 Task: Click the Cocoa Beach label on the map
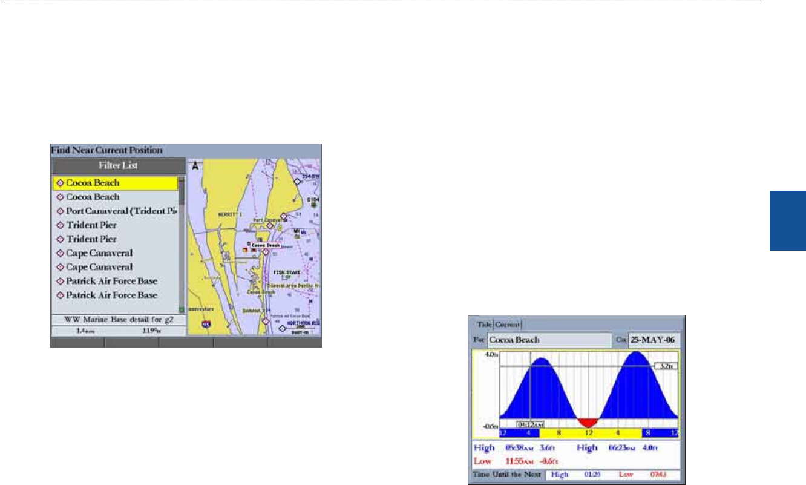pyautogui.click(x=265, y=245)
